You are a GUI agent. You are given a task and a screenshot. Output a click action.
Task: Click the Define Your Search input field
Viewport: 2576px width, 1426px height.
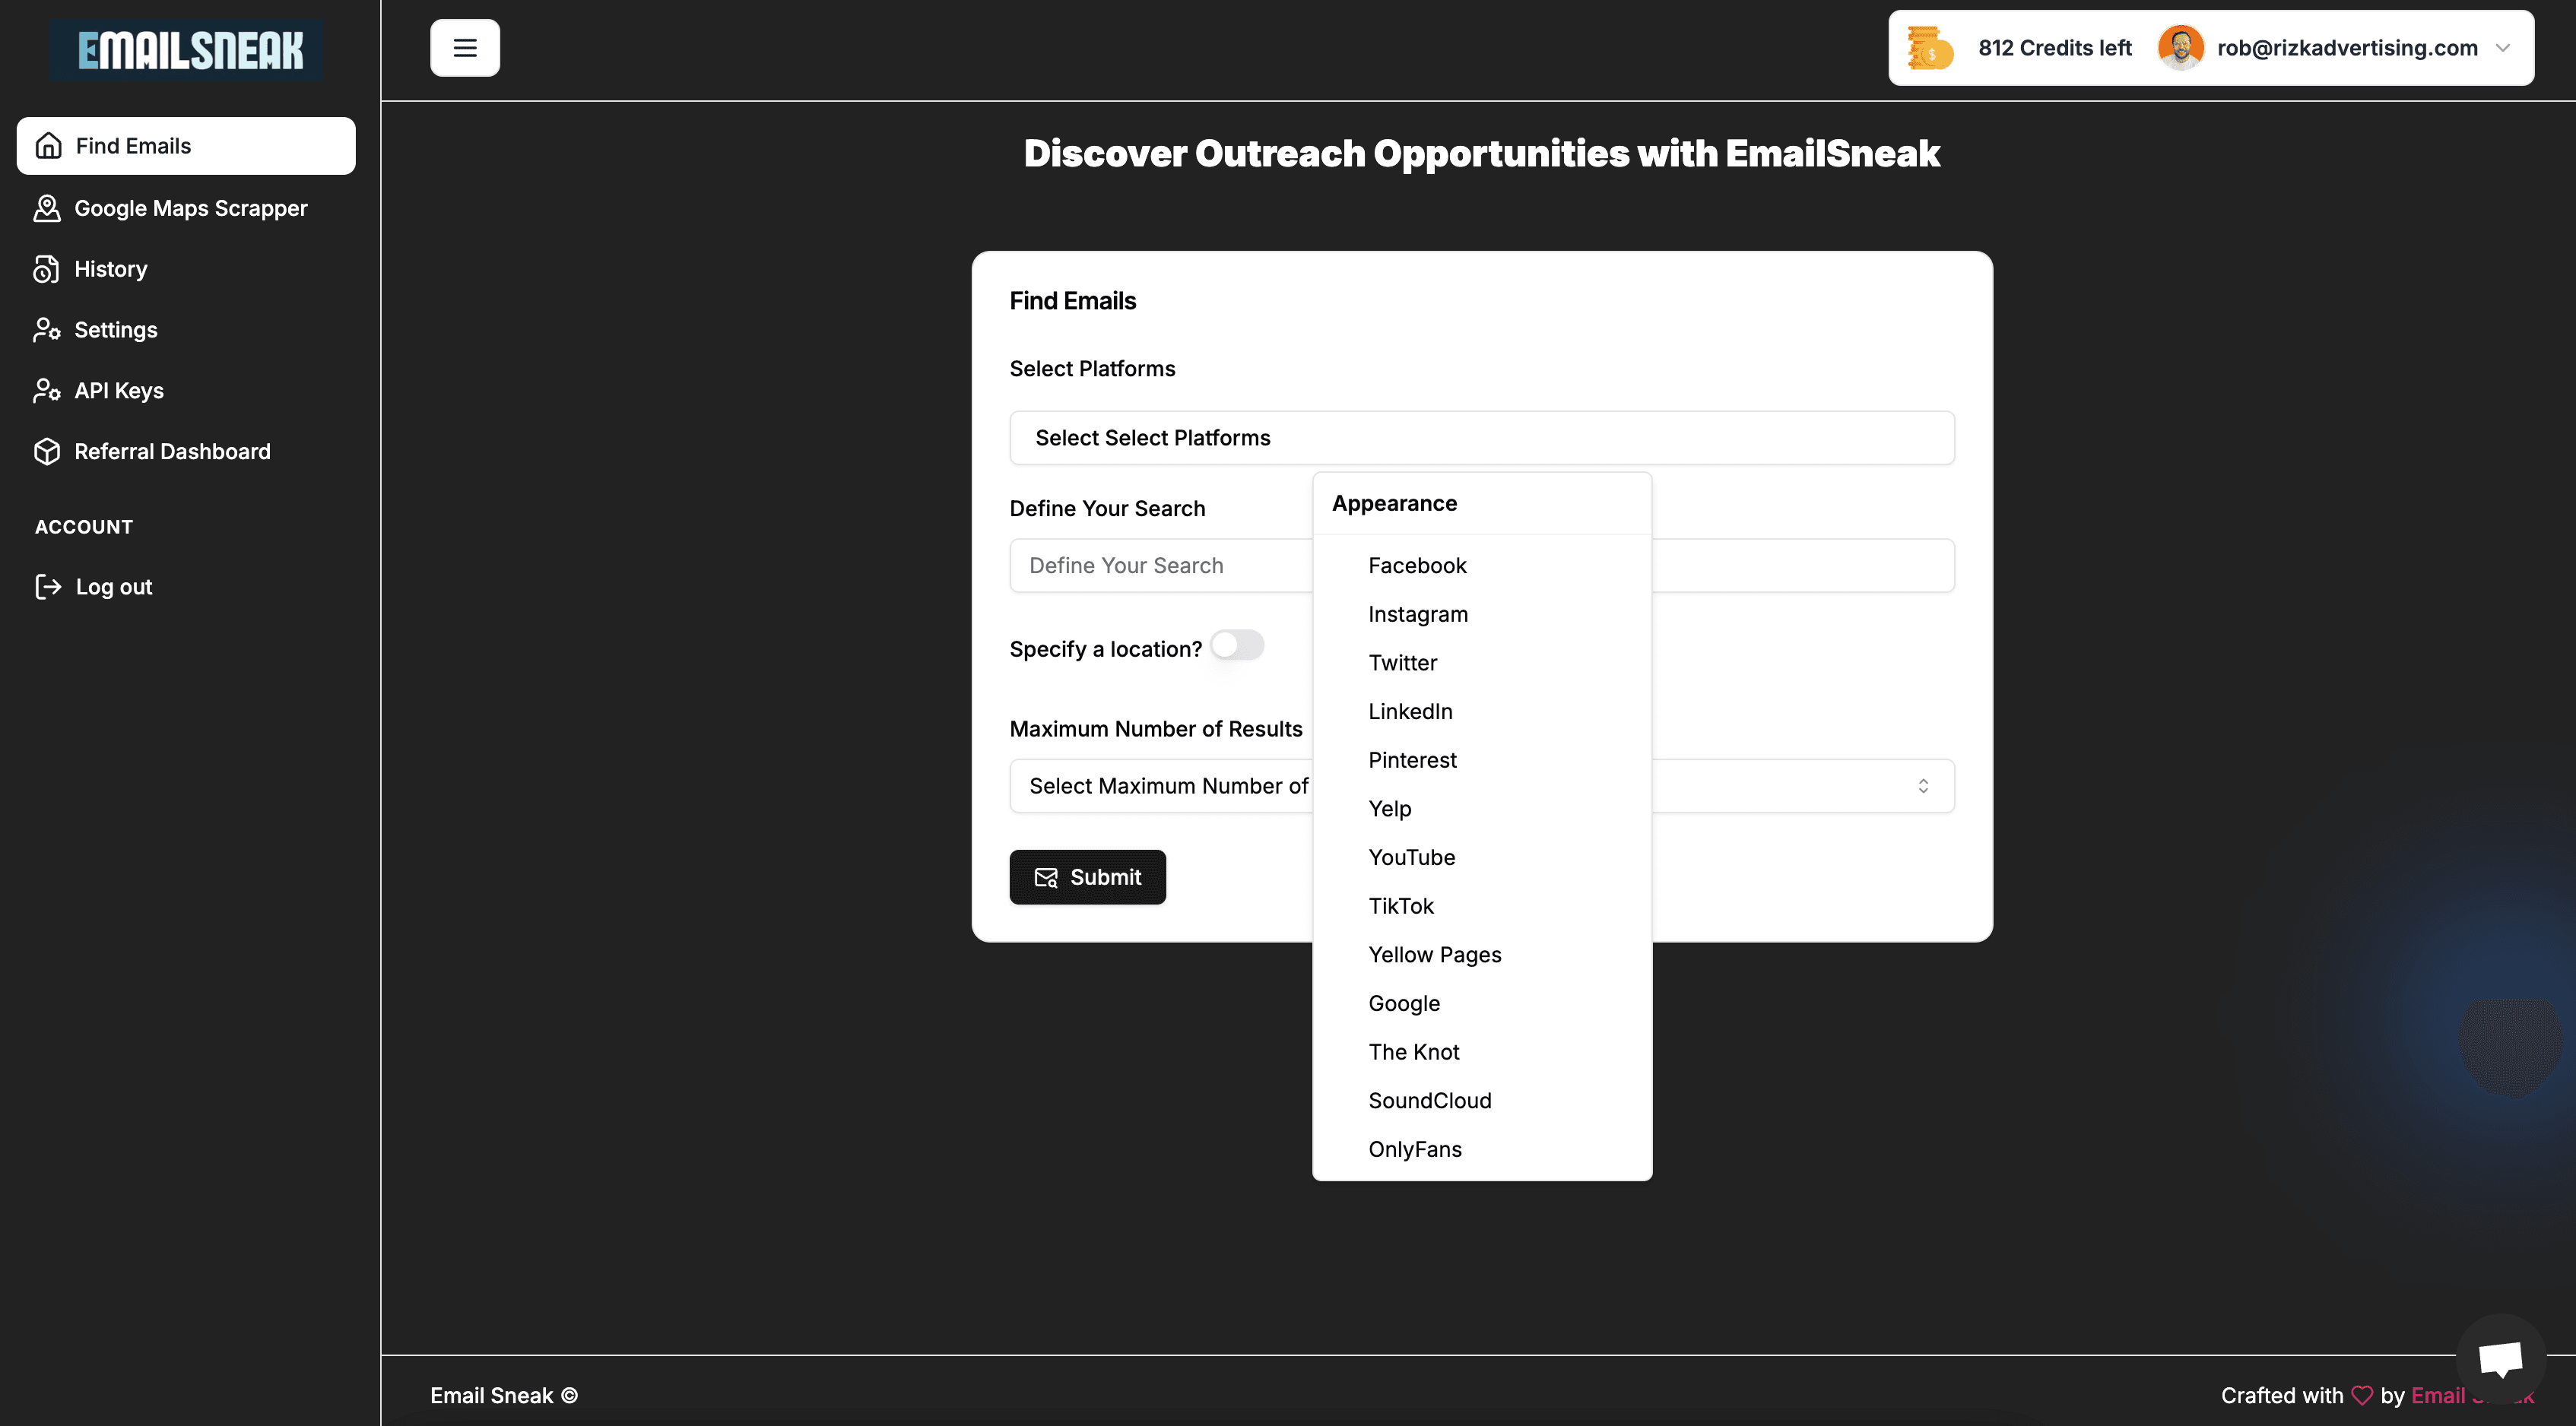(1160, 566)
